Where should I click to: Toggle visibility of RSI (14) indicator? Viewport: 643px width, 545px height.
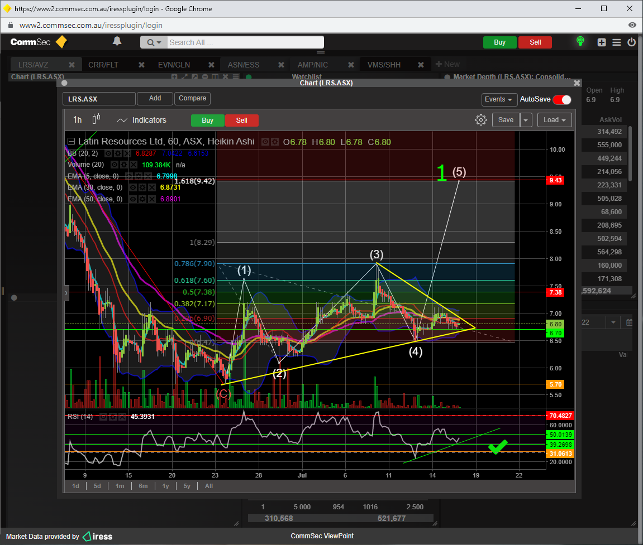104,416
